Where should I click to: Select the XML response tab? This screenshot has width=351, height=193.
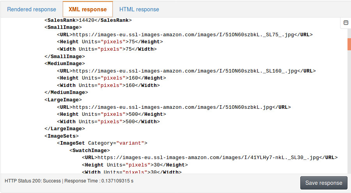(x=87, y=9)
